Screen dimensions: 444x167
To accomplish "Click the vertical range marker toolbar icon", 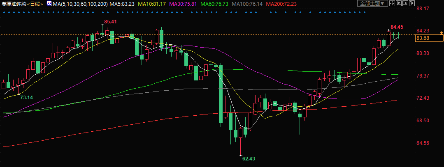I will point(399,4).
